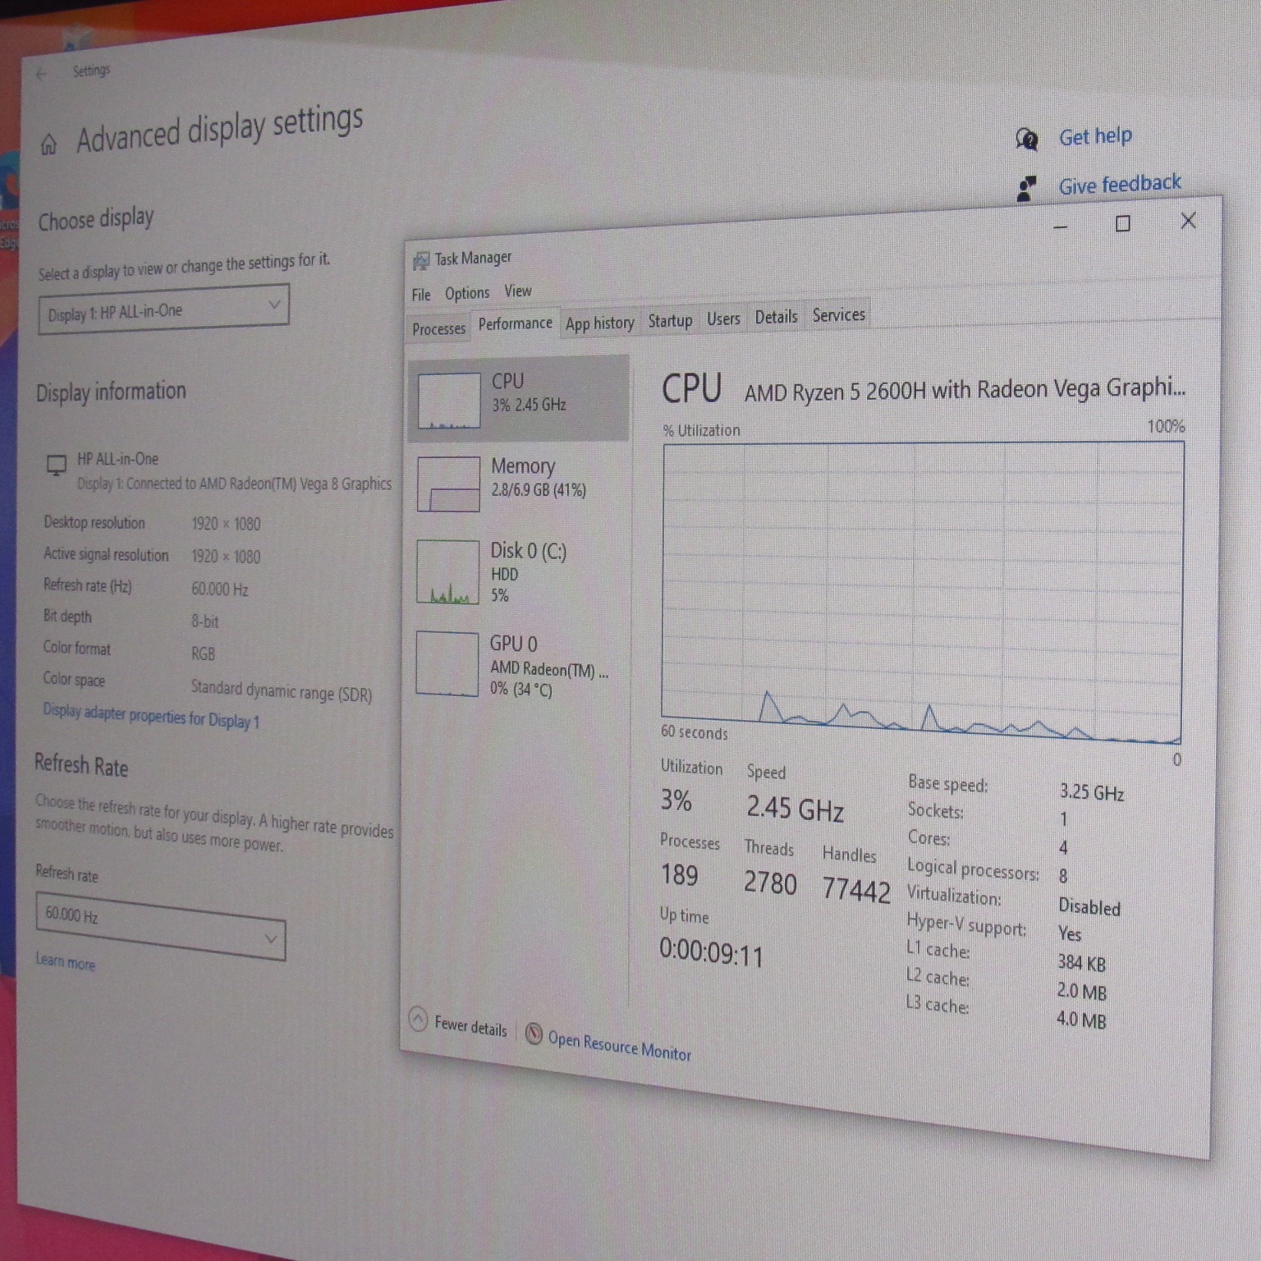Switch to the Startup tab

click(x=670, y=320)
